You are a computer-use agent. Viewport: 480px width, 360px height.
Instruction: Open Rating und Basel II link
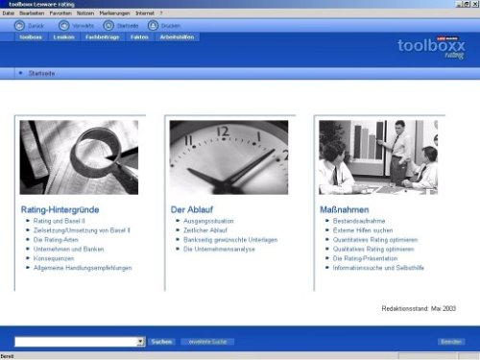[x=60, y=221]
